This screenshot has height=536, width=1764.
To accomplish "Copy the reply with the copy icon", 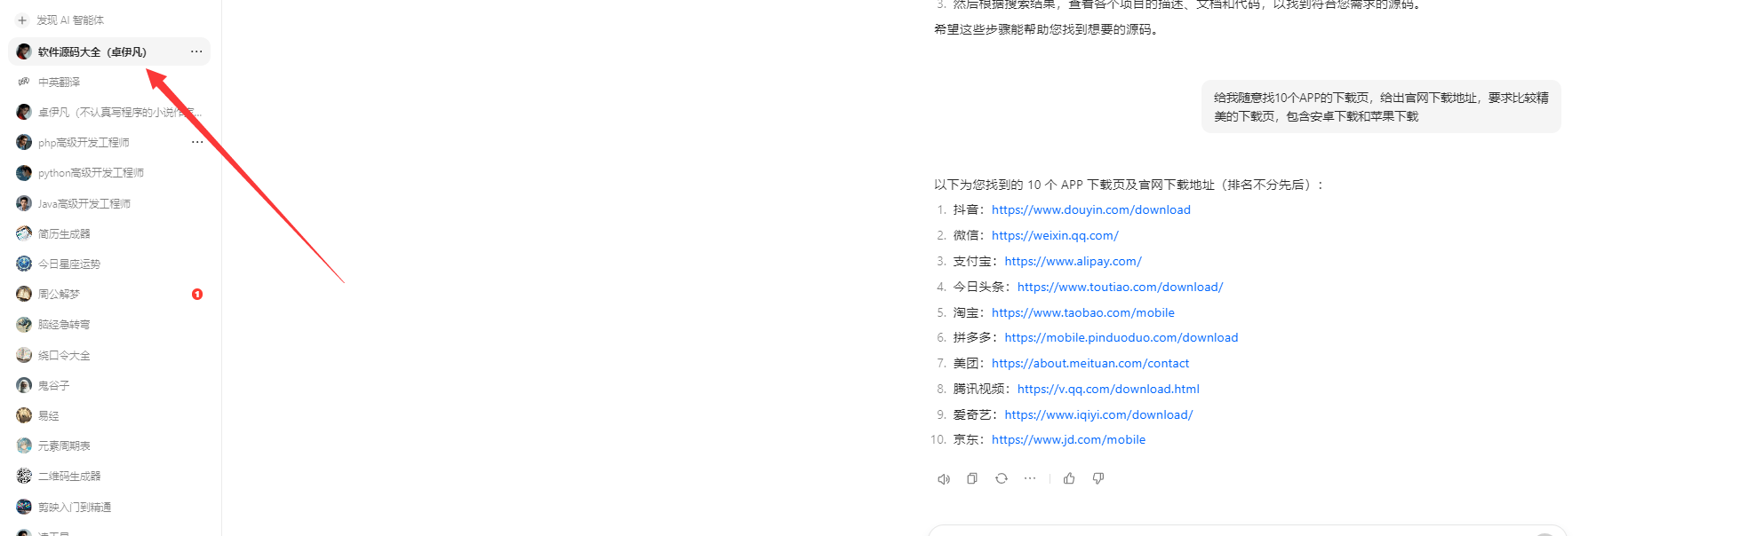I will (x=972, y=478).
